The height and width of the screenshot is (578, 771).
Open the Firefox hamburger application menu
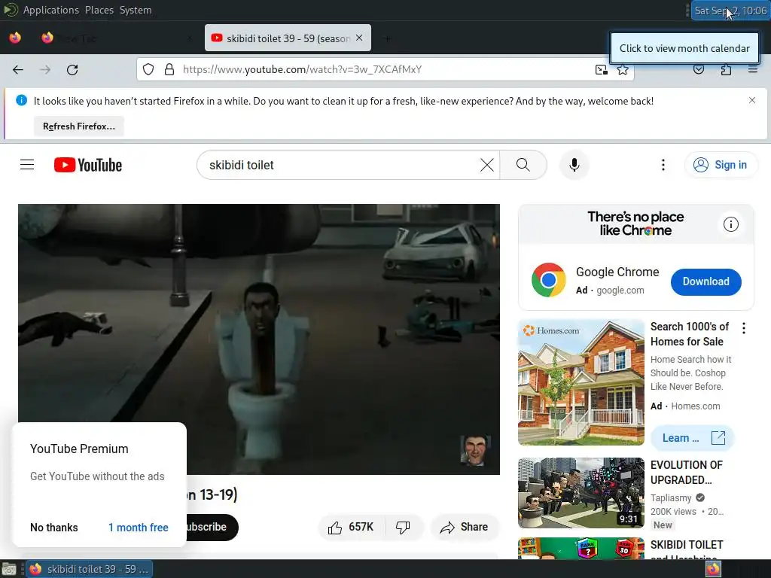tap(753, 69)
